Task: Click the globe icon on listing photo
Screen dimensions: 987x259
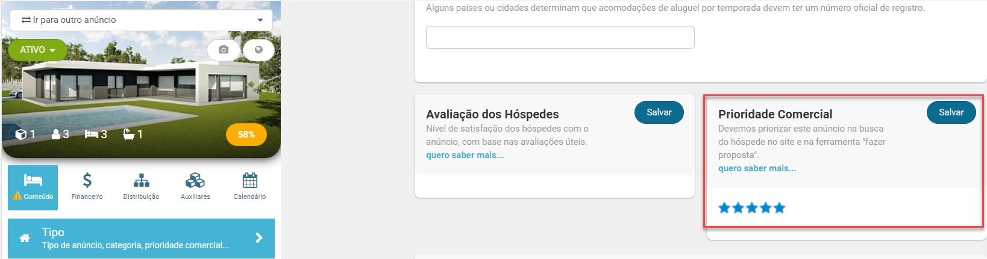Action: click(258, 50)
